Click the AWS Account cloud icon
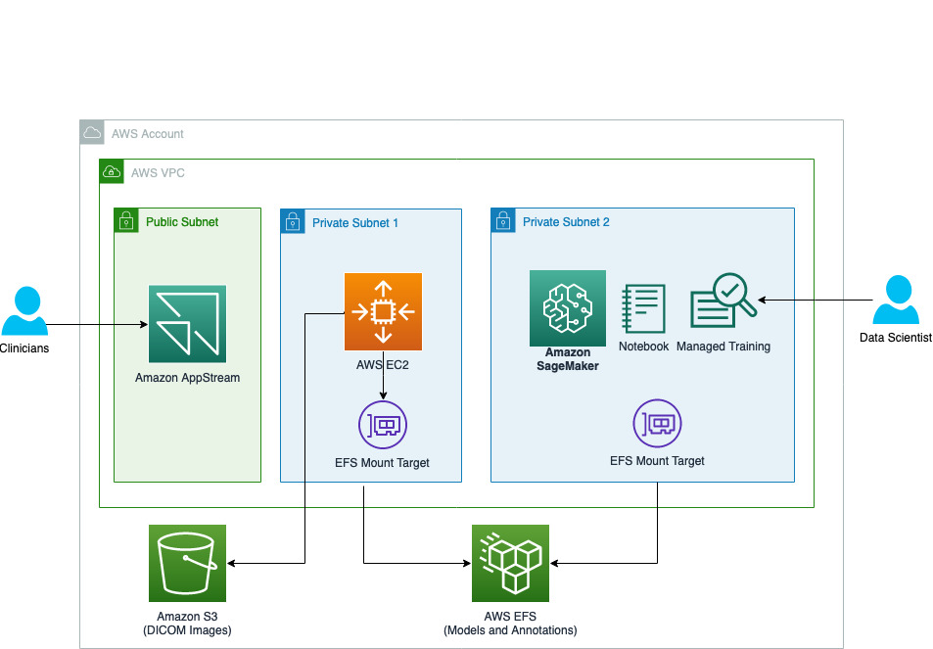 (x=92, y=132)
